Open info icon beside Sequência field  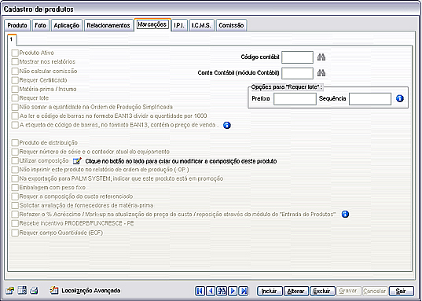click(400, 98)
